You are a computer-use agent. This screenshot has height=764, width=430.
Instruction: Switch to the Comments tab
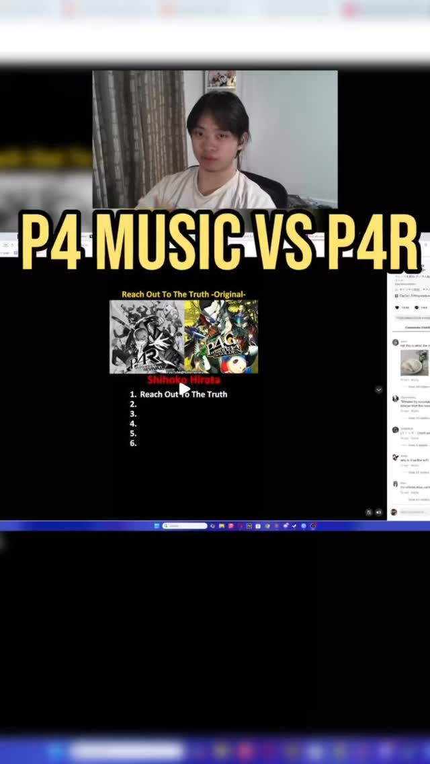(418, 328)
